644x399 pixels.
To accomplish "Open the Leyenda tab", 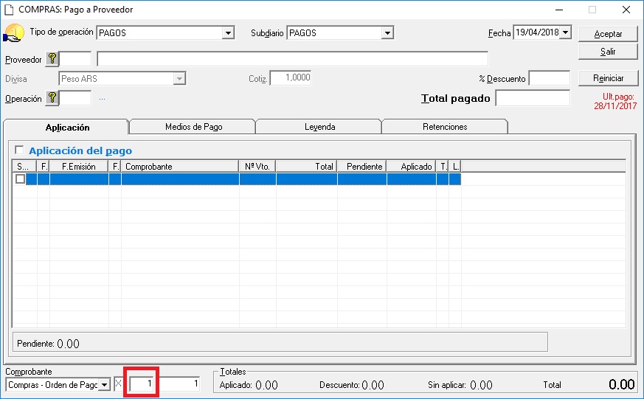I will (x=319, y=127).
